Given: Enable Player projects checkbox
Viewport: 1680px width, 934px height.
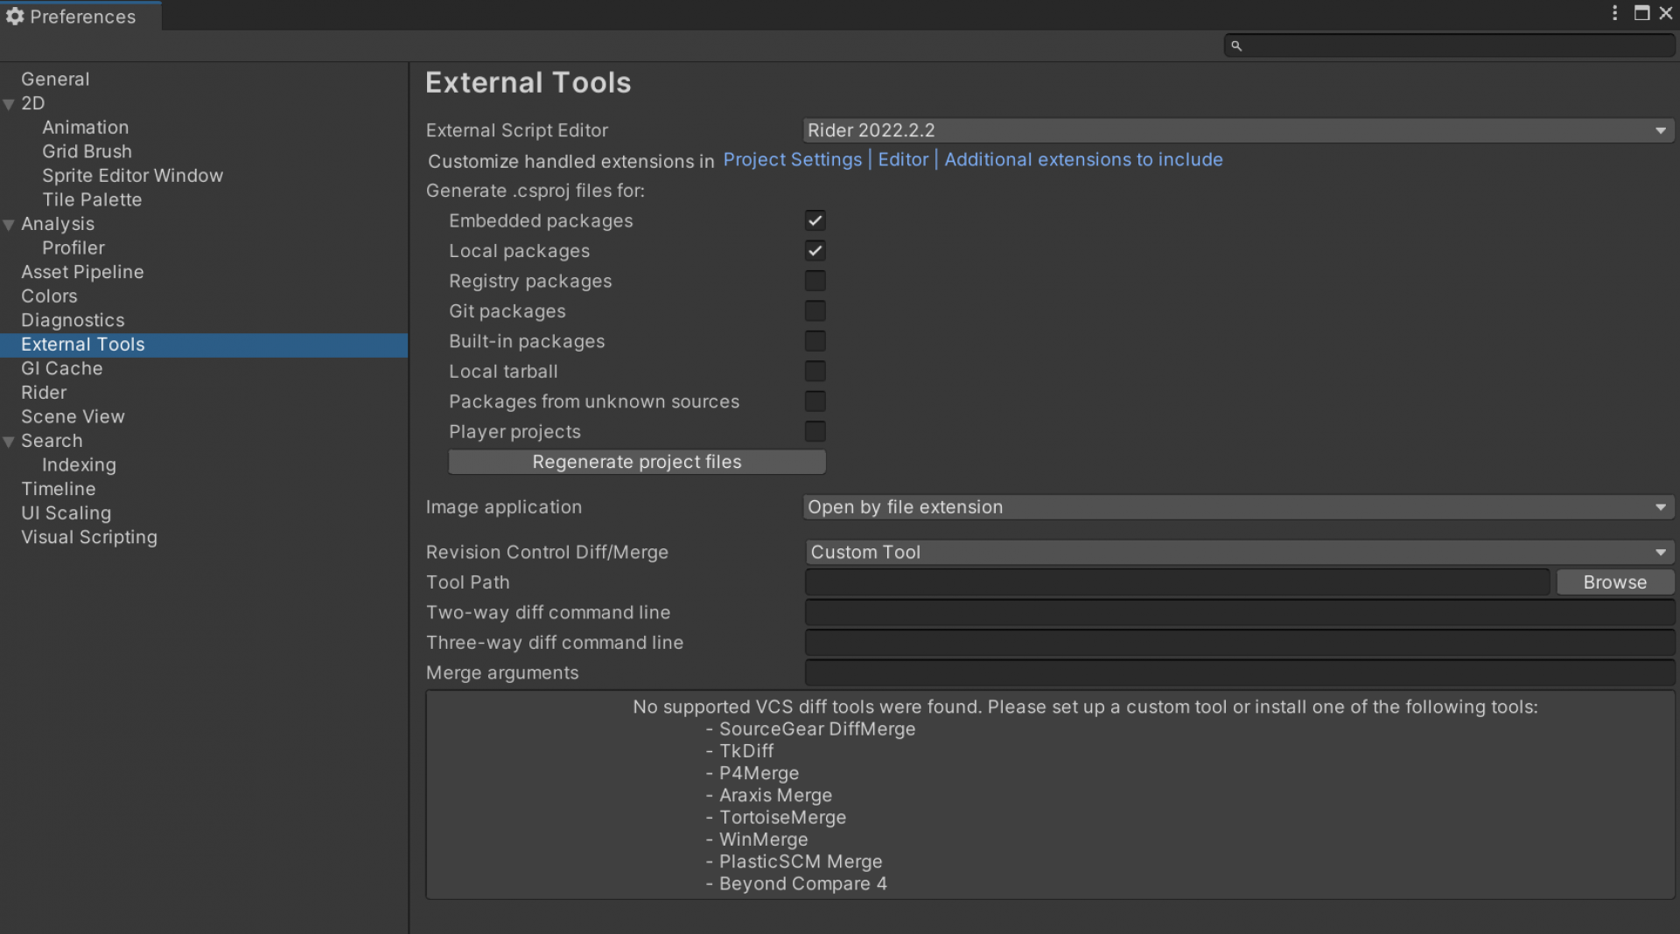Looking at the screenshot, I should [x=815, y=432].
